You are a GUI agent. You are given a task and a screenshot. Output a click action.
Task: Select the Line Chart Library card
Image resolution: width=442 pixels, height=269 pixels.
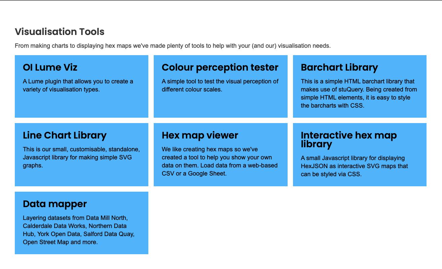pyautogui.click(x=81, y=155)
